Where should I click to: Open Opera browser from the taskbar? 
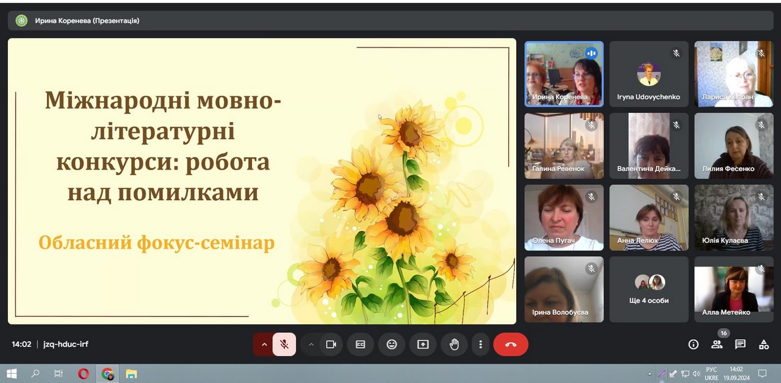tap(84, 374)
